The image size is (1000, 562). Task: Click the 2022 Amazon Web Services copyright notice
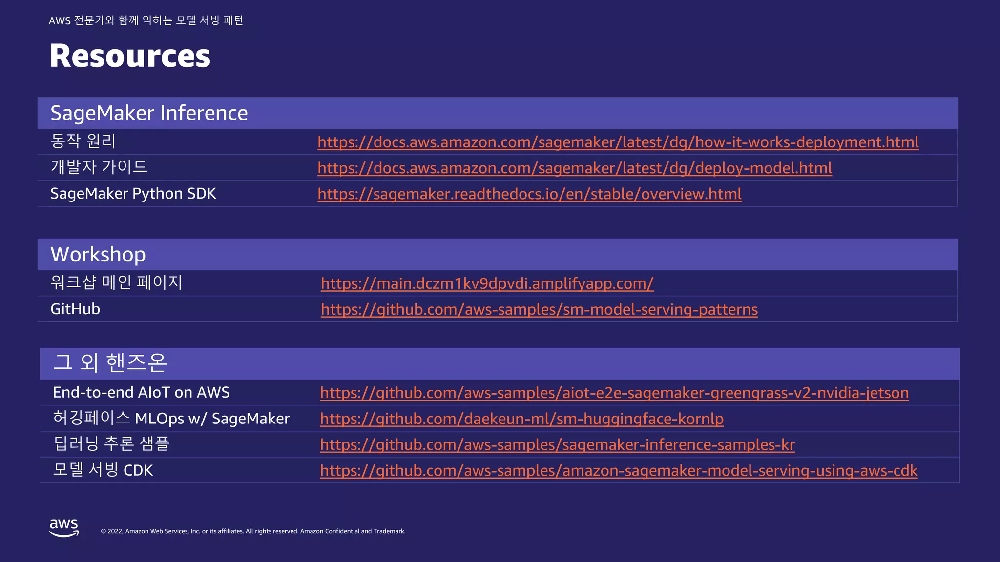253,531
